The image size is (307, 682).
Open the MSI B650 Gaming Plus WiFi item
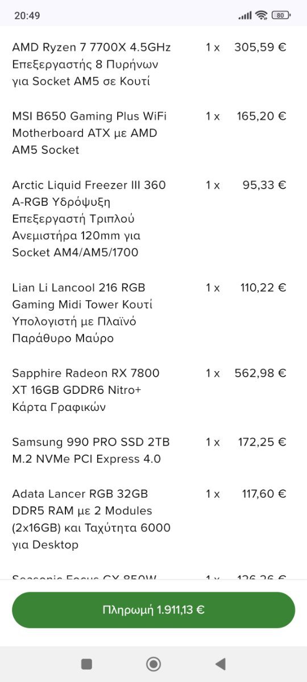pos(89,133)
